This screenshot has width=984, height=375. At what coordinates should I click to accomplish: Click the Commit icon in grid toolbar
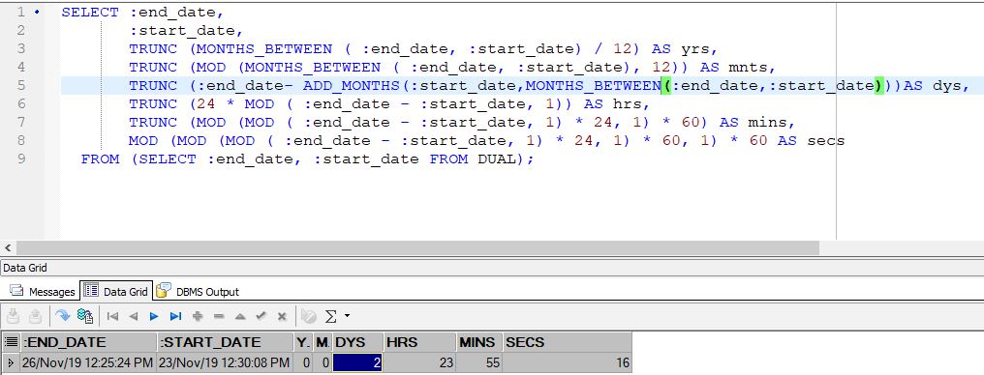pyautogui.click(x=14, y=316)
